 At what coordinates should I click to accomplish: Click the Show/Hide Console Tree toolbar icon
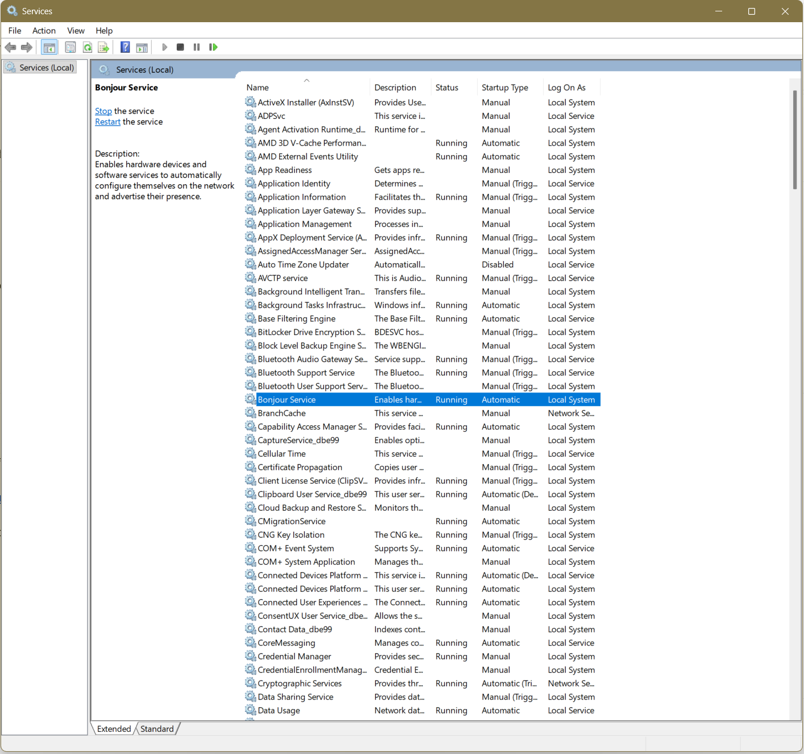click(x=49, y=47)
